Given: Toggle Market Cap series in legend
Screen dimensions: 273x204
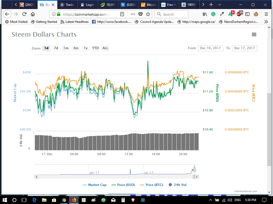Looking at the screenshot, I should coord(94,185).
